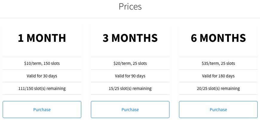Click the Valid for 30 days text

tap(42, 76)
